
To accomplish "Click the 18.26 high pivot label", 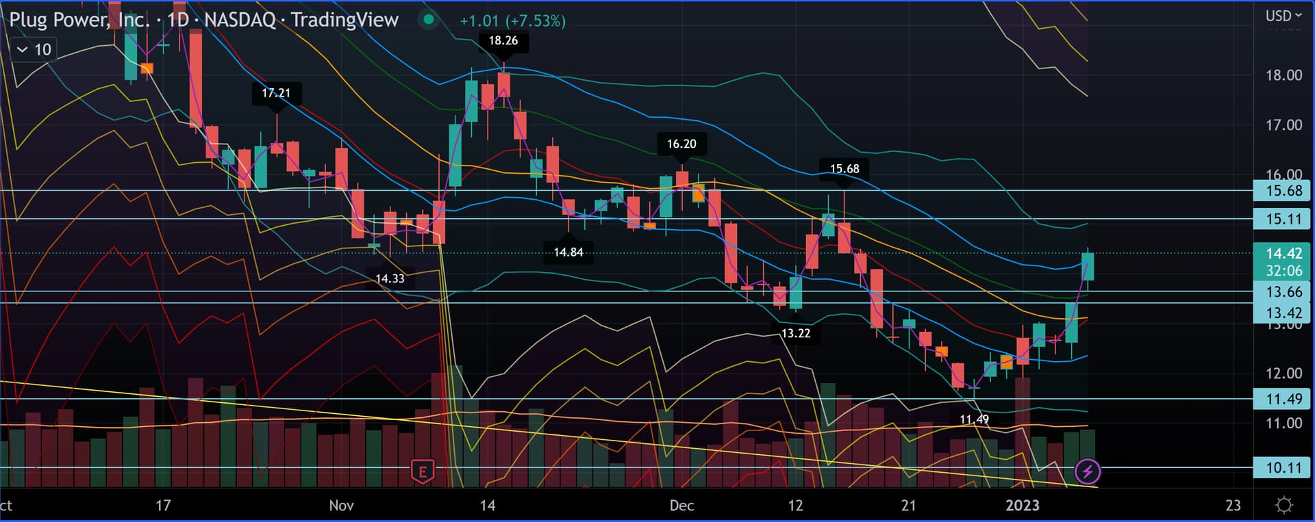I will [503, 41].
